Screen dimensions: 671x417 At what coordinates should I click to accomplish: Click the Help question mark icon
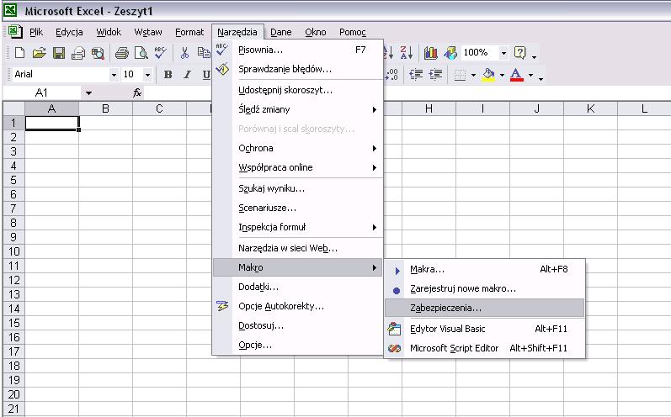coord(519,53)
